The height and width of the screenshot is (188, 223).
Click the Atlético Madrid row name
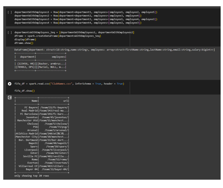tap(27, 134)
